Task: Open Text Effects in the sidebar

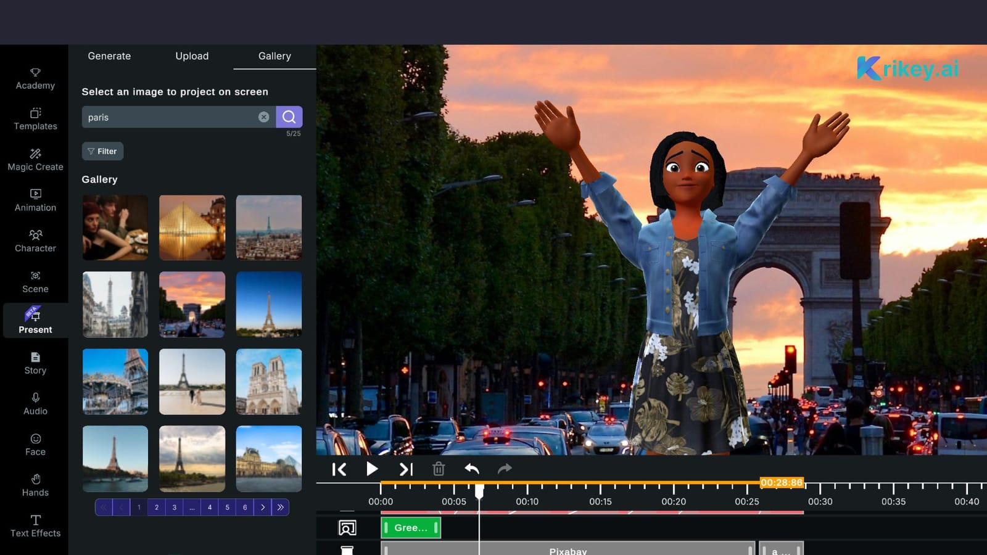Action: click(x=35, y=525)
